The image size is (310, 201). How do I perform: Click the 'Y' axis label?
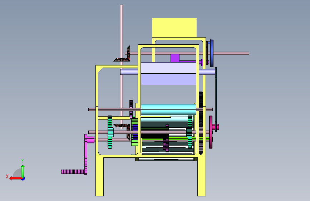click(23, 161)
